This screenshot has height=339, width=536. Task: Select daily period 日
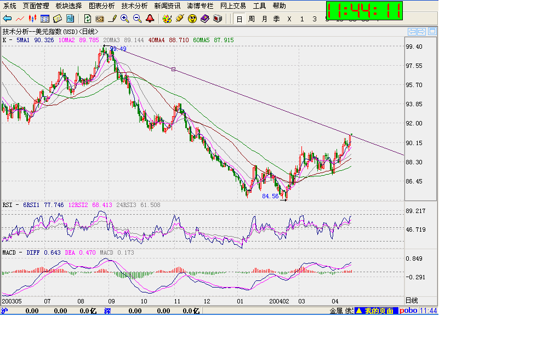click(240, 19)
